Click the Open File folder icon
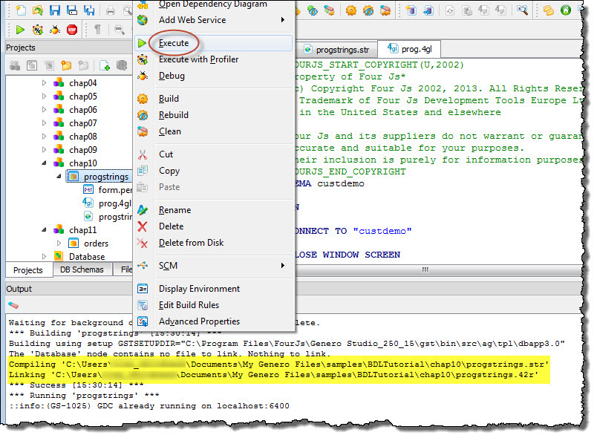The height and width of the screenshot is (438, 597). point(38,9)
